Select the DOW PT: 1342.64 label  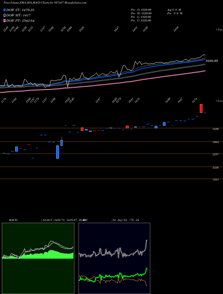20,20
